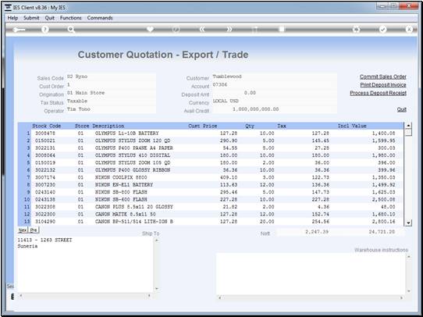Click the Pre button below the item grid
The height and width of the screenshot is (317, 423).
tap(34, 230)
